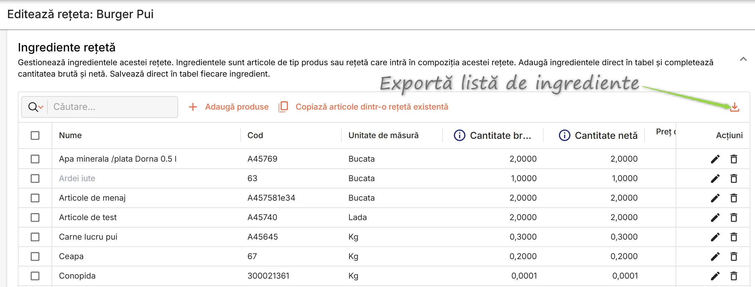Edit the Articole de test row

tap(715, 217)
